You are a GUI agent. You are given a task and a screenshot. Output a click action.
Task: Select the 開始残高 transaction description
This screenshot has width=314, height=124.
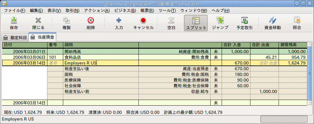[x=101, y=52]
